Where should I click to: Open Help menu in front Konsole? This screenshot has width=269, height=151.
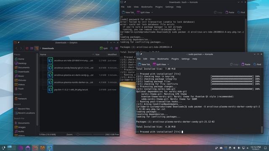tap(195, 59)
